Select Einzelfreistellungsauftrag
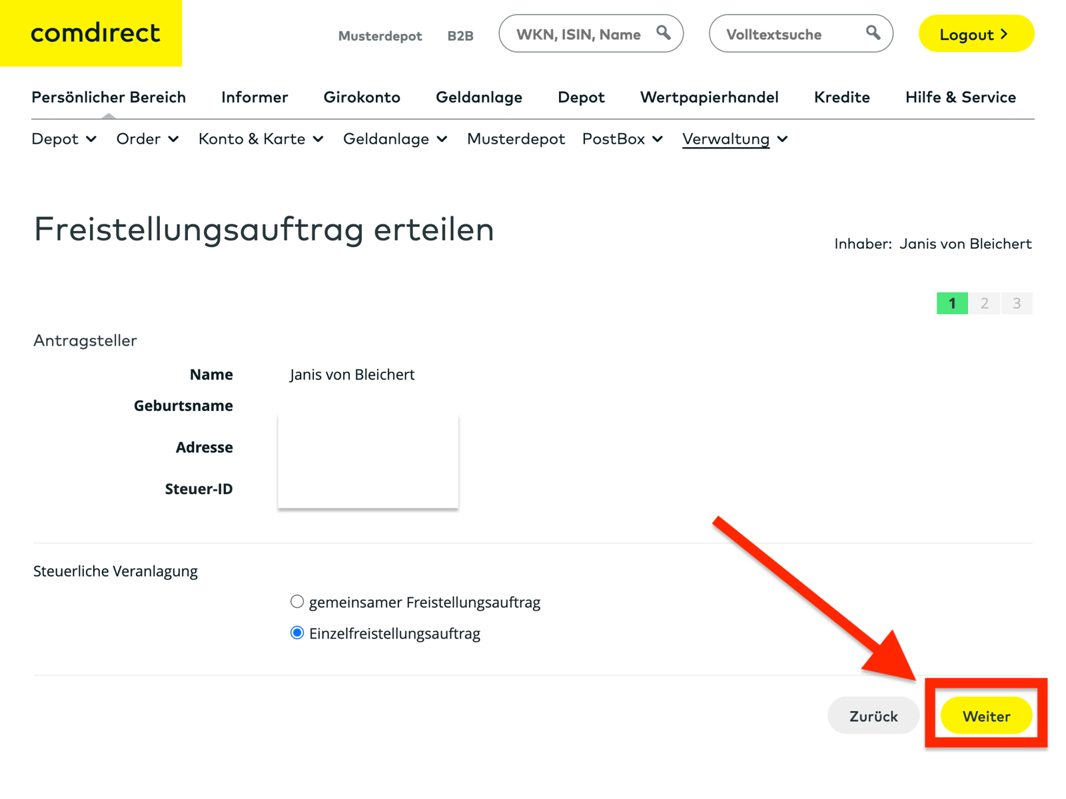Screen dimensions: 1066x799 (297, 633)
